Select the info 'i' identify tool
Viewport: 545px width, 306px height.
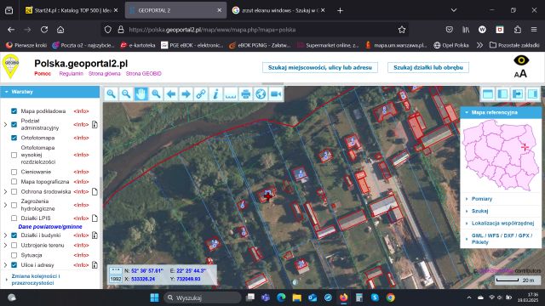click(x=215, y=94)
